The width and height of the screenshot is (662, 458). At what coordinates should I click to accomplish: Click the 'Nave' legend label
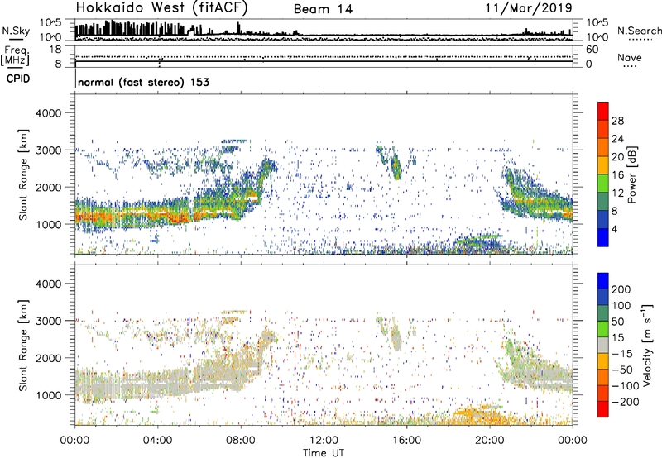pos(630,57)
